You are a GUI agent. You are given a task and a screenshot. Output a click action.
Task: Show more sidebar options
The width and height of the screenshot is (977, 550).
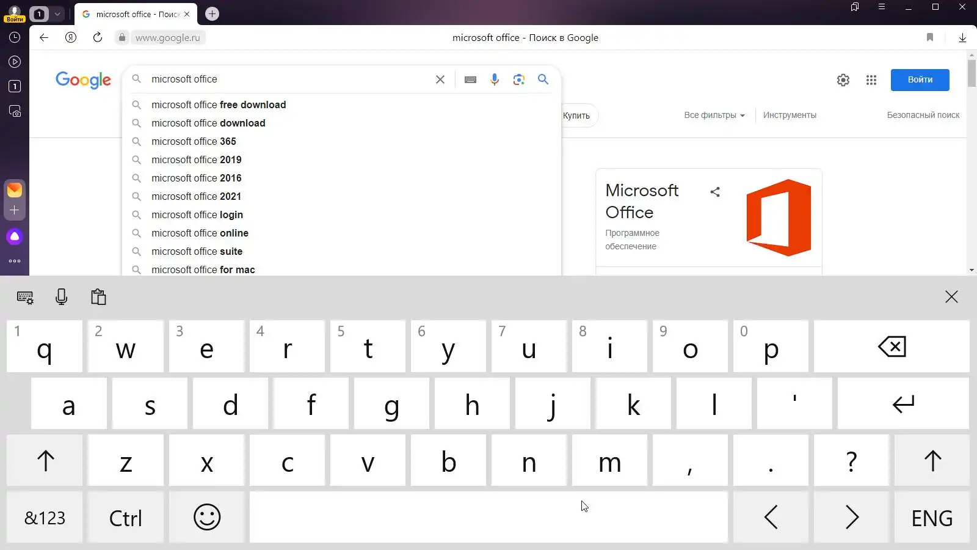point(15,261)
